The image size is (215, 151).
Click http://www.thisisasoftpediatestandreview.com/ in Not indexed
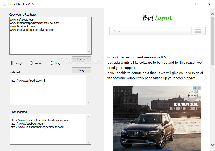(40, 120)
